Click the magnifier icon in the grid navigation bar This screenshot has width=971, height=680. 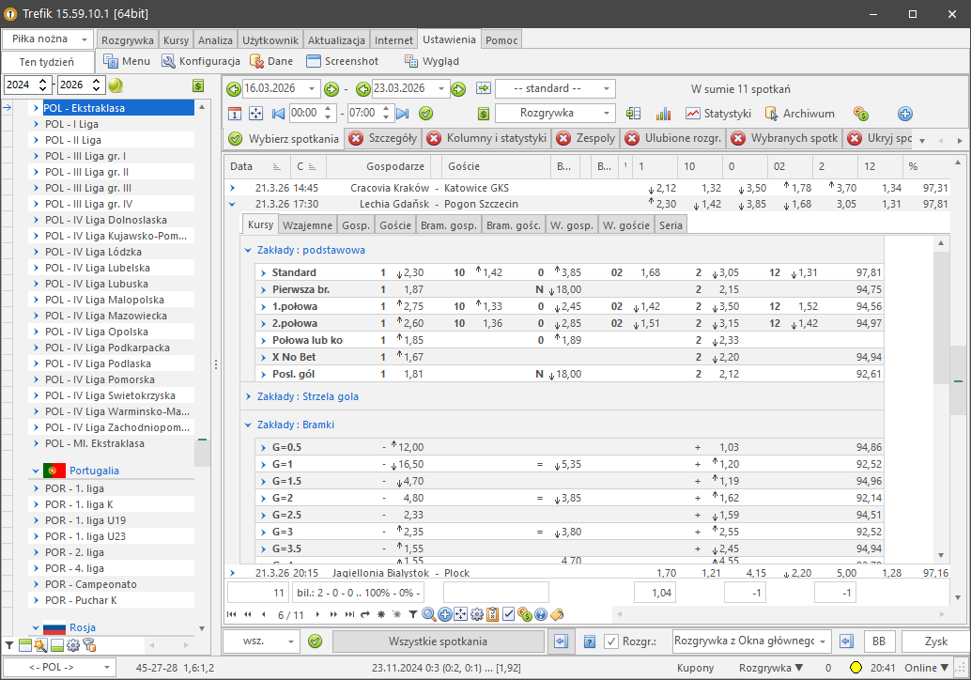click(429, 614)
